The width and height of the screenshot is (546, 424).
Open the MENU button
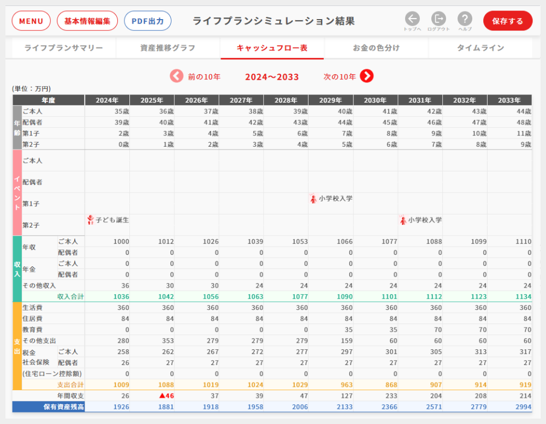(x=31, y=21)
